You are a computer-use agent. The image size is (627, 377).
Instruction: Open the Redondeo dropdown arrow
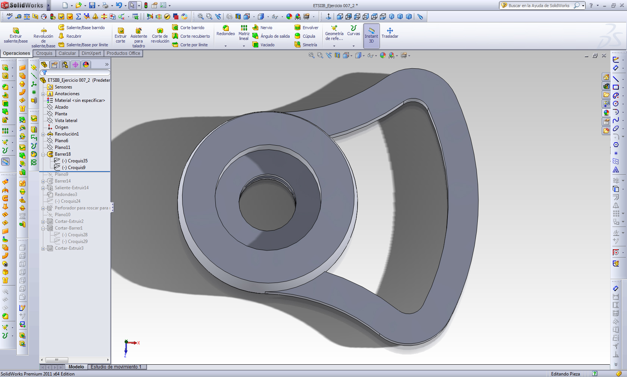click(226, 46)
